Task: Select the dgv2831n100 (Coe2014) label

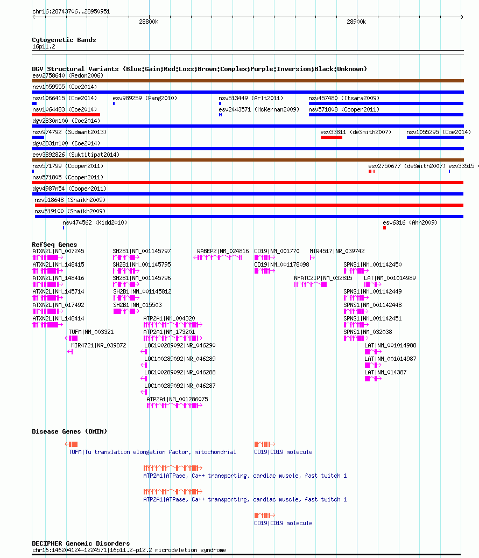Action: click(x=66, y=143)
